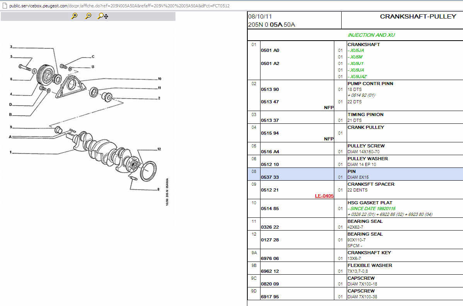The width and height of the screenshot is (463, 306).
Task: Click the CRANKSHAFT-PULLEY page title
Action: (418, 17)
